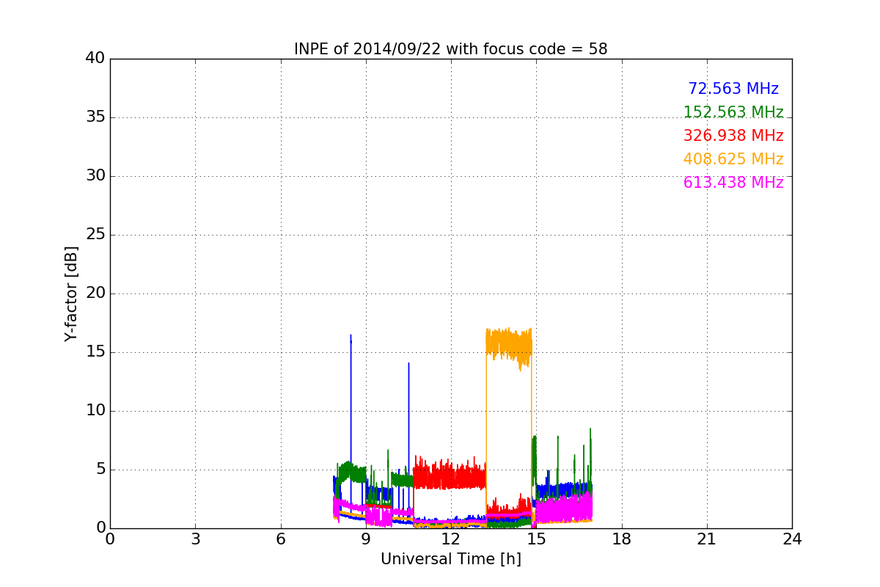
Task: Select the 613.438 MHz legend label
Action: (733, 183)
